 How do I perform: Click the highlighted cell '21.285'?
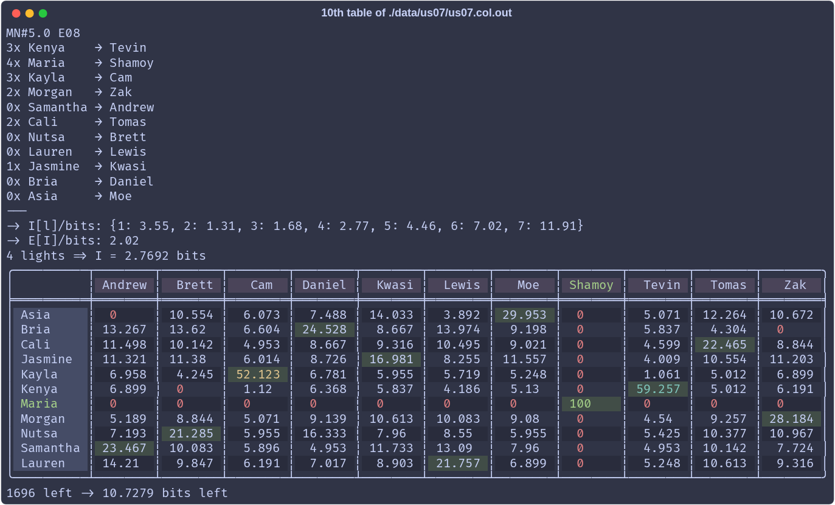(x=191, y=433)
